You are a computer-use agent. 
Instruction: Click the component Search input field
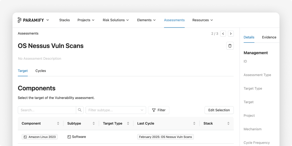[47, 110]
